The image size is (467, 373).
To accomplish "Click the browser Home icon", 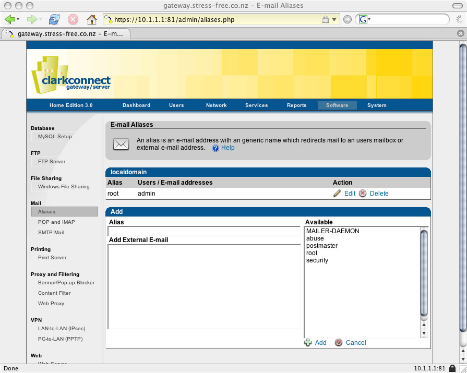I will coord(92,20).
